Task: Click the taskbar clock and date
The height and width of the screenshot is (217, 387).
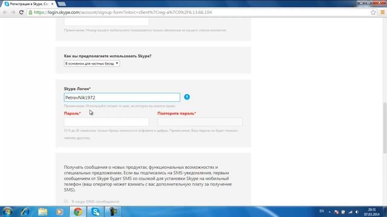Action: 372,212
